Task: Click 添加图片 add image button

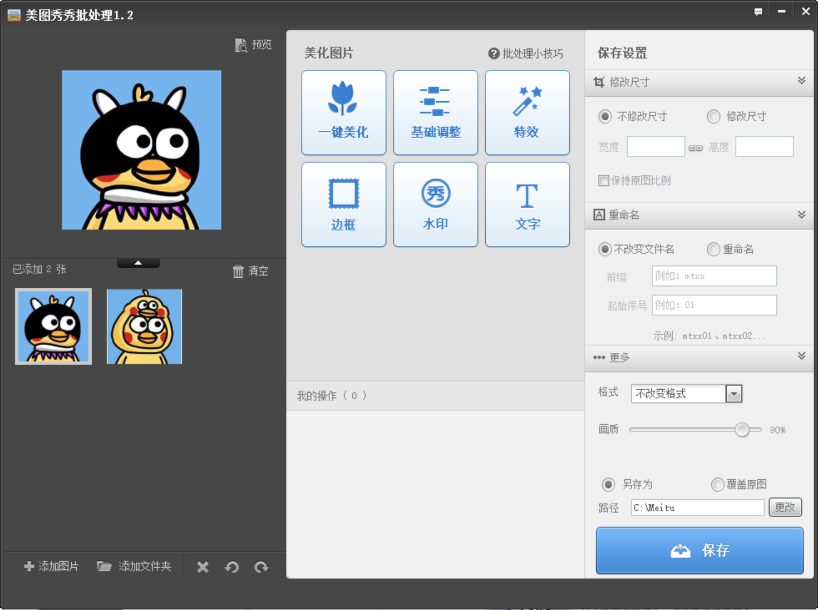Action: (51, 567)
